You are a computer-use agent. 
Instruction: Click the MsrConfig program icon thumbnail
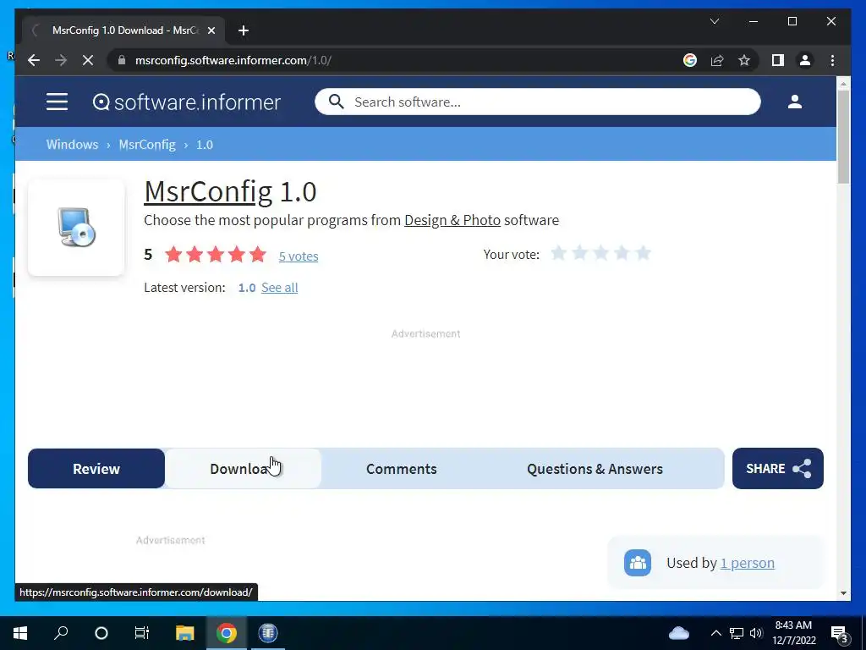(x=76, y=227)
